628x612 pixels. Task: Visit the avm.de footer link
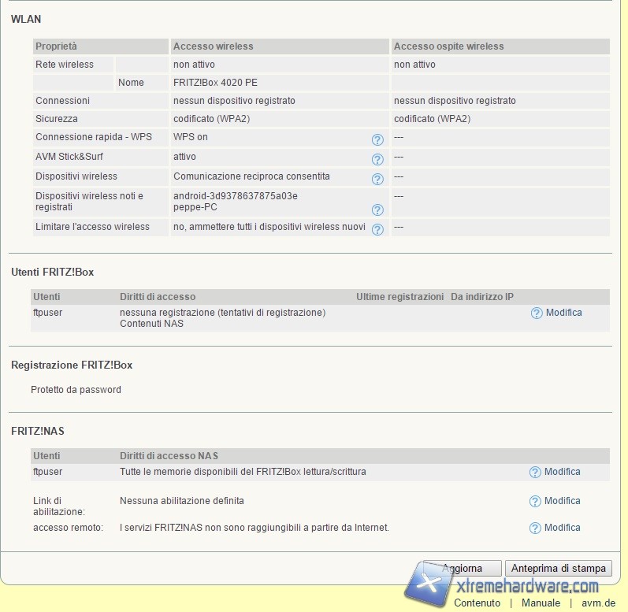click(597, 603)
